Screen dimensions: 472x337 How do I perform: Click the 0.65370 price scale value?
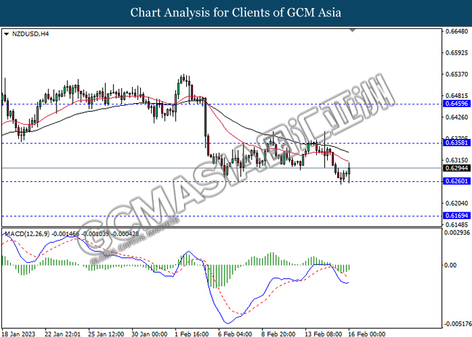456,74
